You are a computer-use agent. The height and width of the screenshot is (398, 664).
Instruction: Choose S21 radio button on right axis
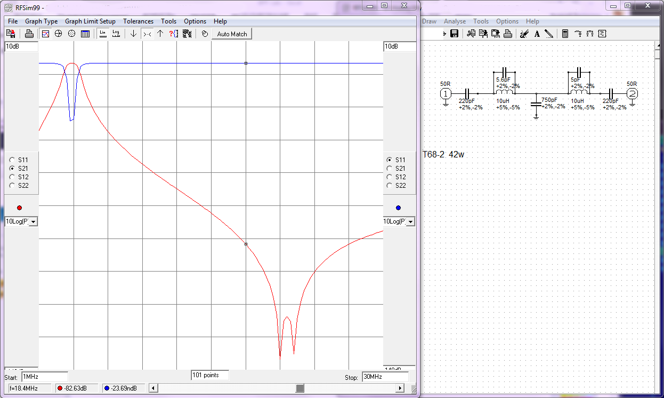(389, 168)
